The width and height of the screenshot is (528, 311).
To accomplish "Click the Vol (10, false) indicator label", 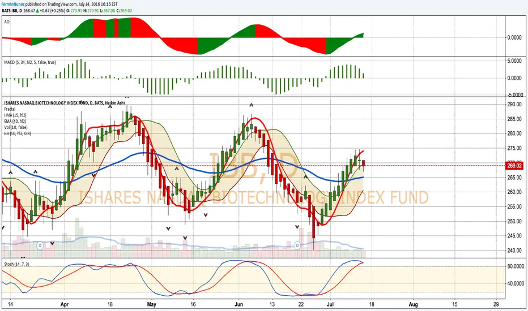I will pos(16,127).
